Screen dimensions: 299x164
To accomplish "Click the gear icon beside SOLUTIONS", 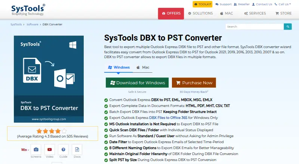I will 189,13.
